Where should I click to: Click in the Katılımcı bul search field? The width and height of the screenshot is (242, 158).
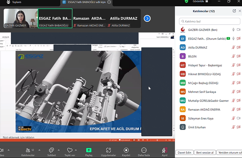(x=210, y=21)
